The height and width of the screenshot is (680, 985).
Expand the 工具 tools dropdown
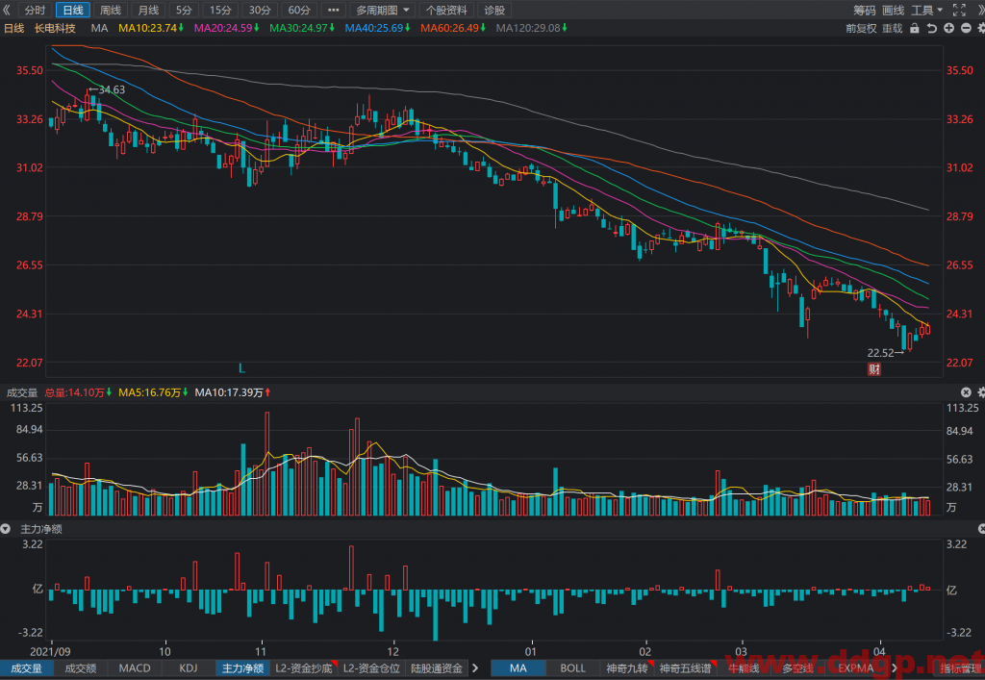pos(927,10)
